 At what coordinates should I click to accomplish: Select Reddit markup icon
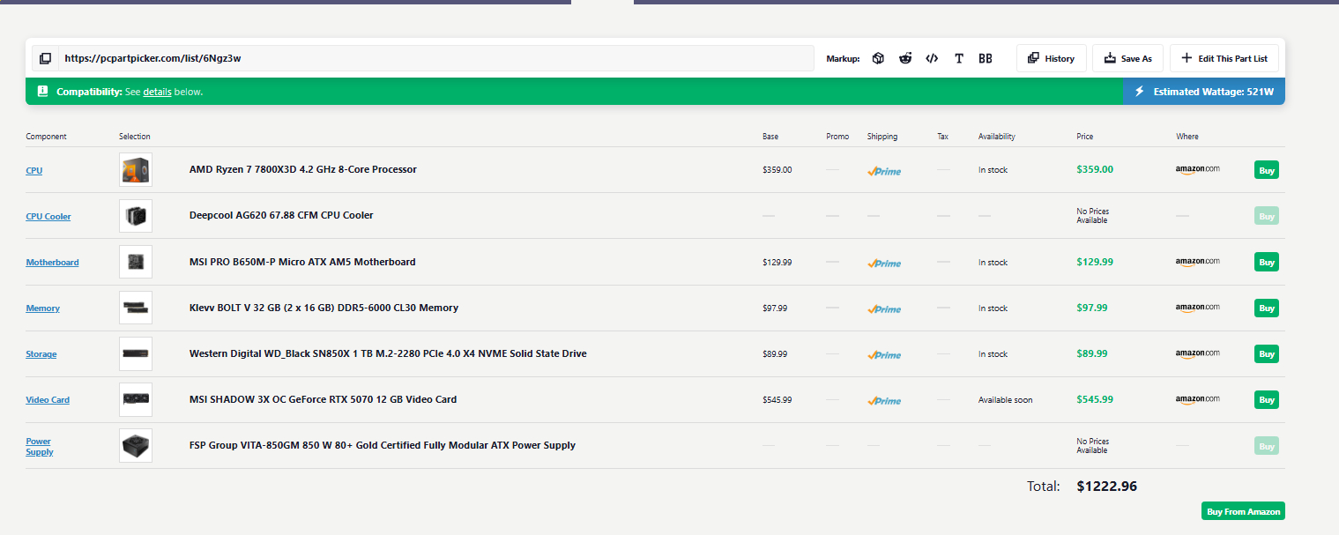pos(905,58)
